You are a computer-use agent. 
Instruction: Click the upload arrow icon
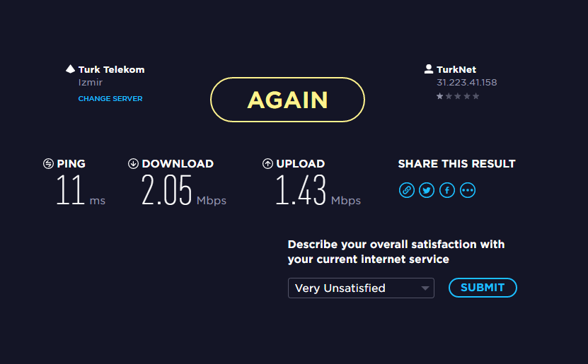tap(267, 164)
